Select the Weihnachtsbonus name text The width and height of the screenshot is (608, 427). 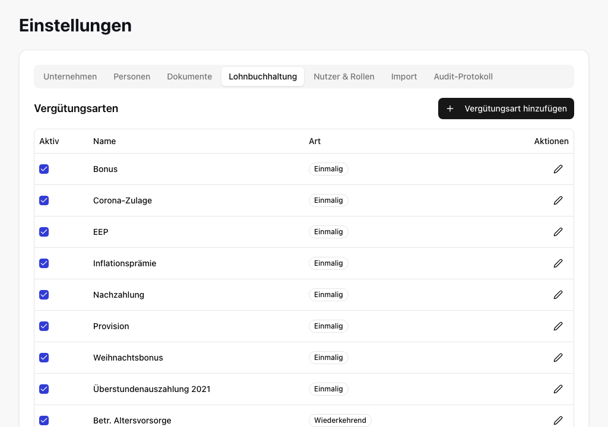[x=128, y=358]
